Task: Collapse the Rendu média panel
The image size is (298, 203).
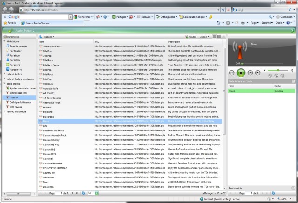Action: [293, 188]
